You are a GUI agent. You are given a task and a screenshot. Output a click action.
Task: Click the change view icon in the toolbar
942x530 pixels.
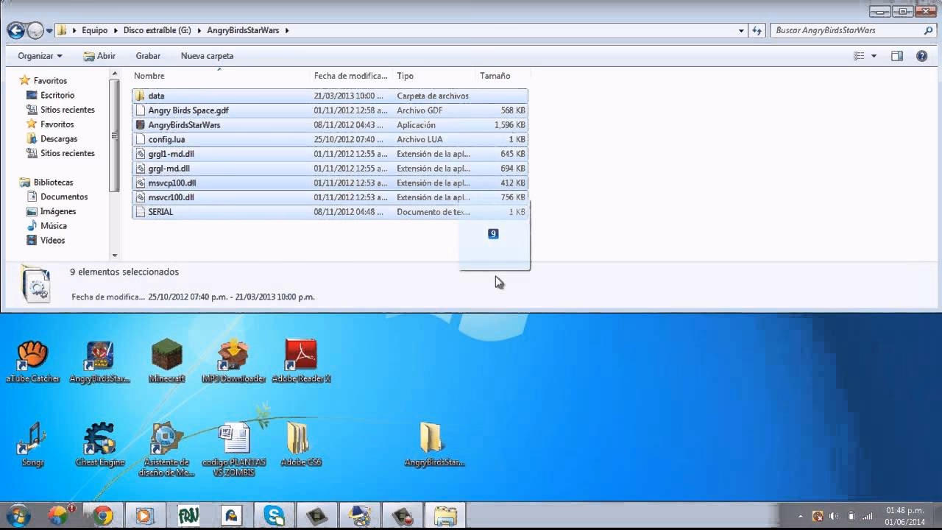point(858,56)
